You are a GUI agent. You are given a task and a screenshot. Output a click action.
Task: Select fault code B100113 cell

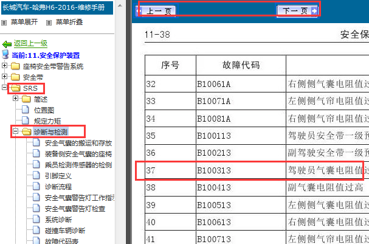[241, 136]
